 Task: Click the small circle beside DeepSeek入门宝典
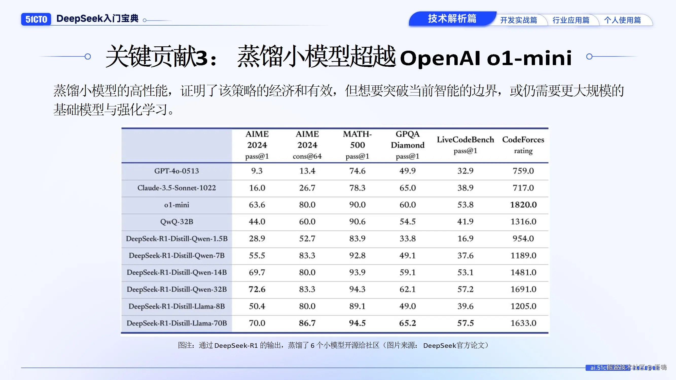pos(145,20)
